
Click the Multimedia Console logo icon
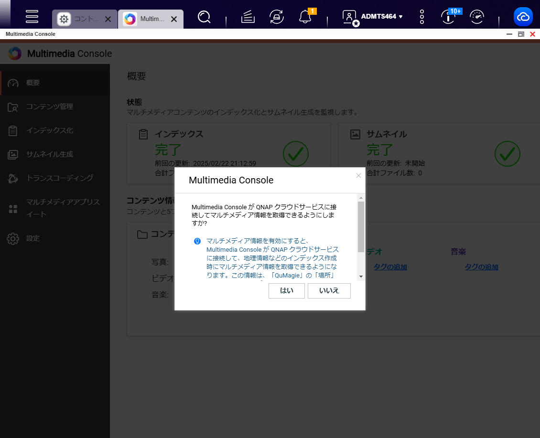tap(14, 53)
